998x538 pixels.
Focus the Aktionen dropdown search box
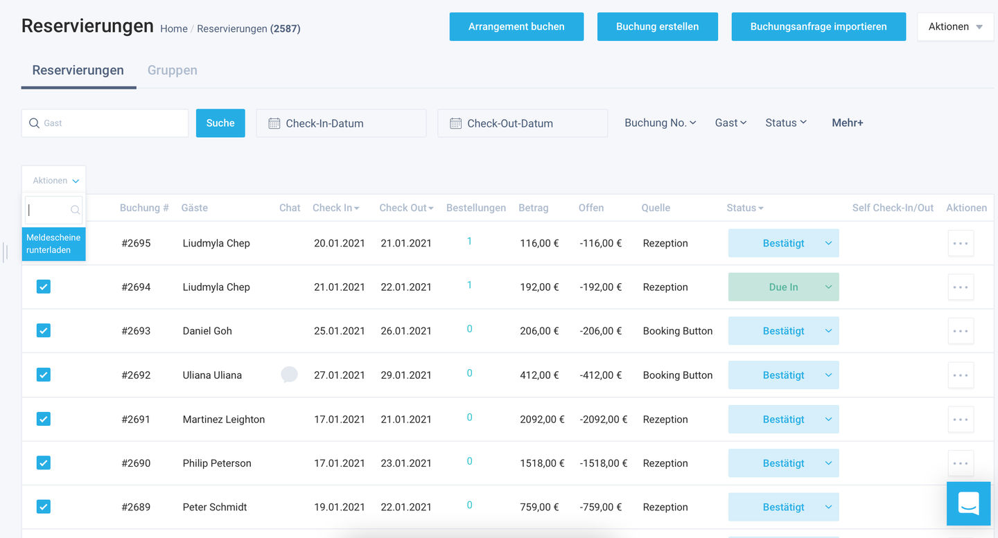[54, 210]
